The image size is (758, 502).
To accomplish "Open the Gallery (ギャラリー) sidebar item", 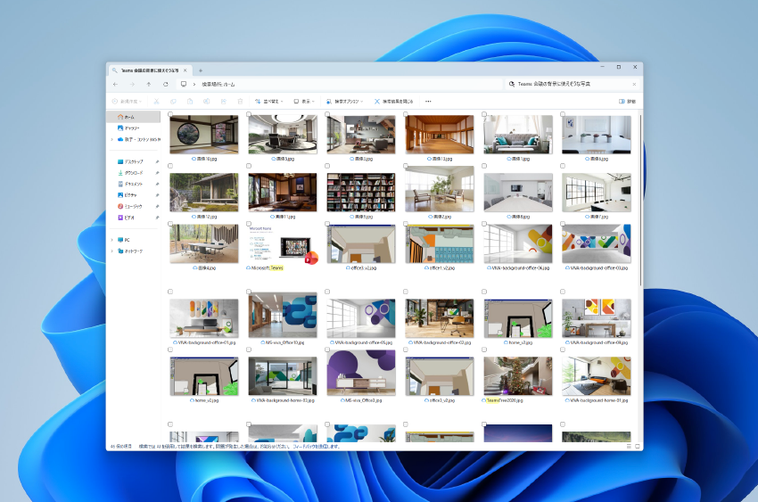I will [x=131, y=128].
